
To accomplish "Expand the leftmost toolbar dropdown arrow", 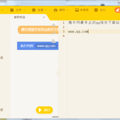I will click(x=2, y=10).
